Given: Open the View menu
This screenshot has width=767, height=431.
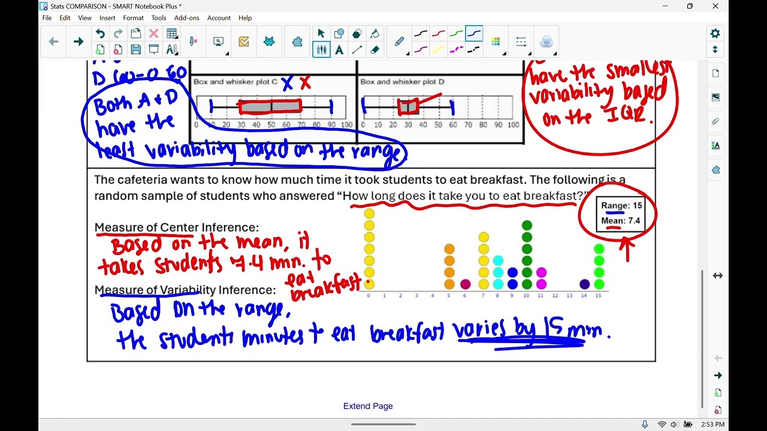Looking at the screenshot, I should [84, 18].
